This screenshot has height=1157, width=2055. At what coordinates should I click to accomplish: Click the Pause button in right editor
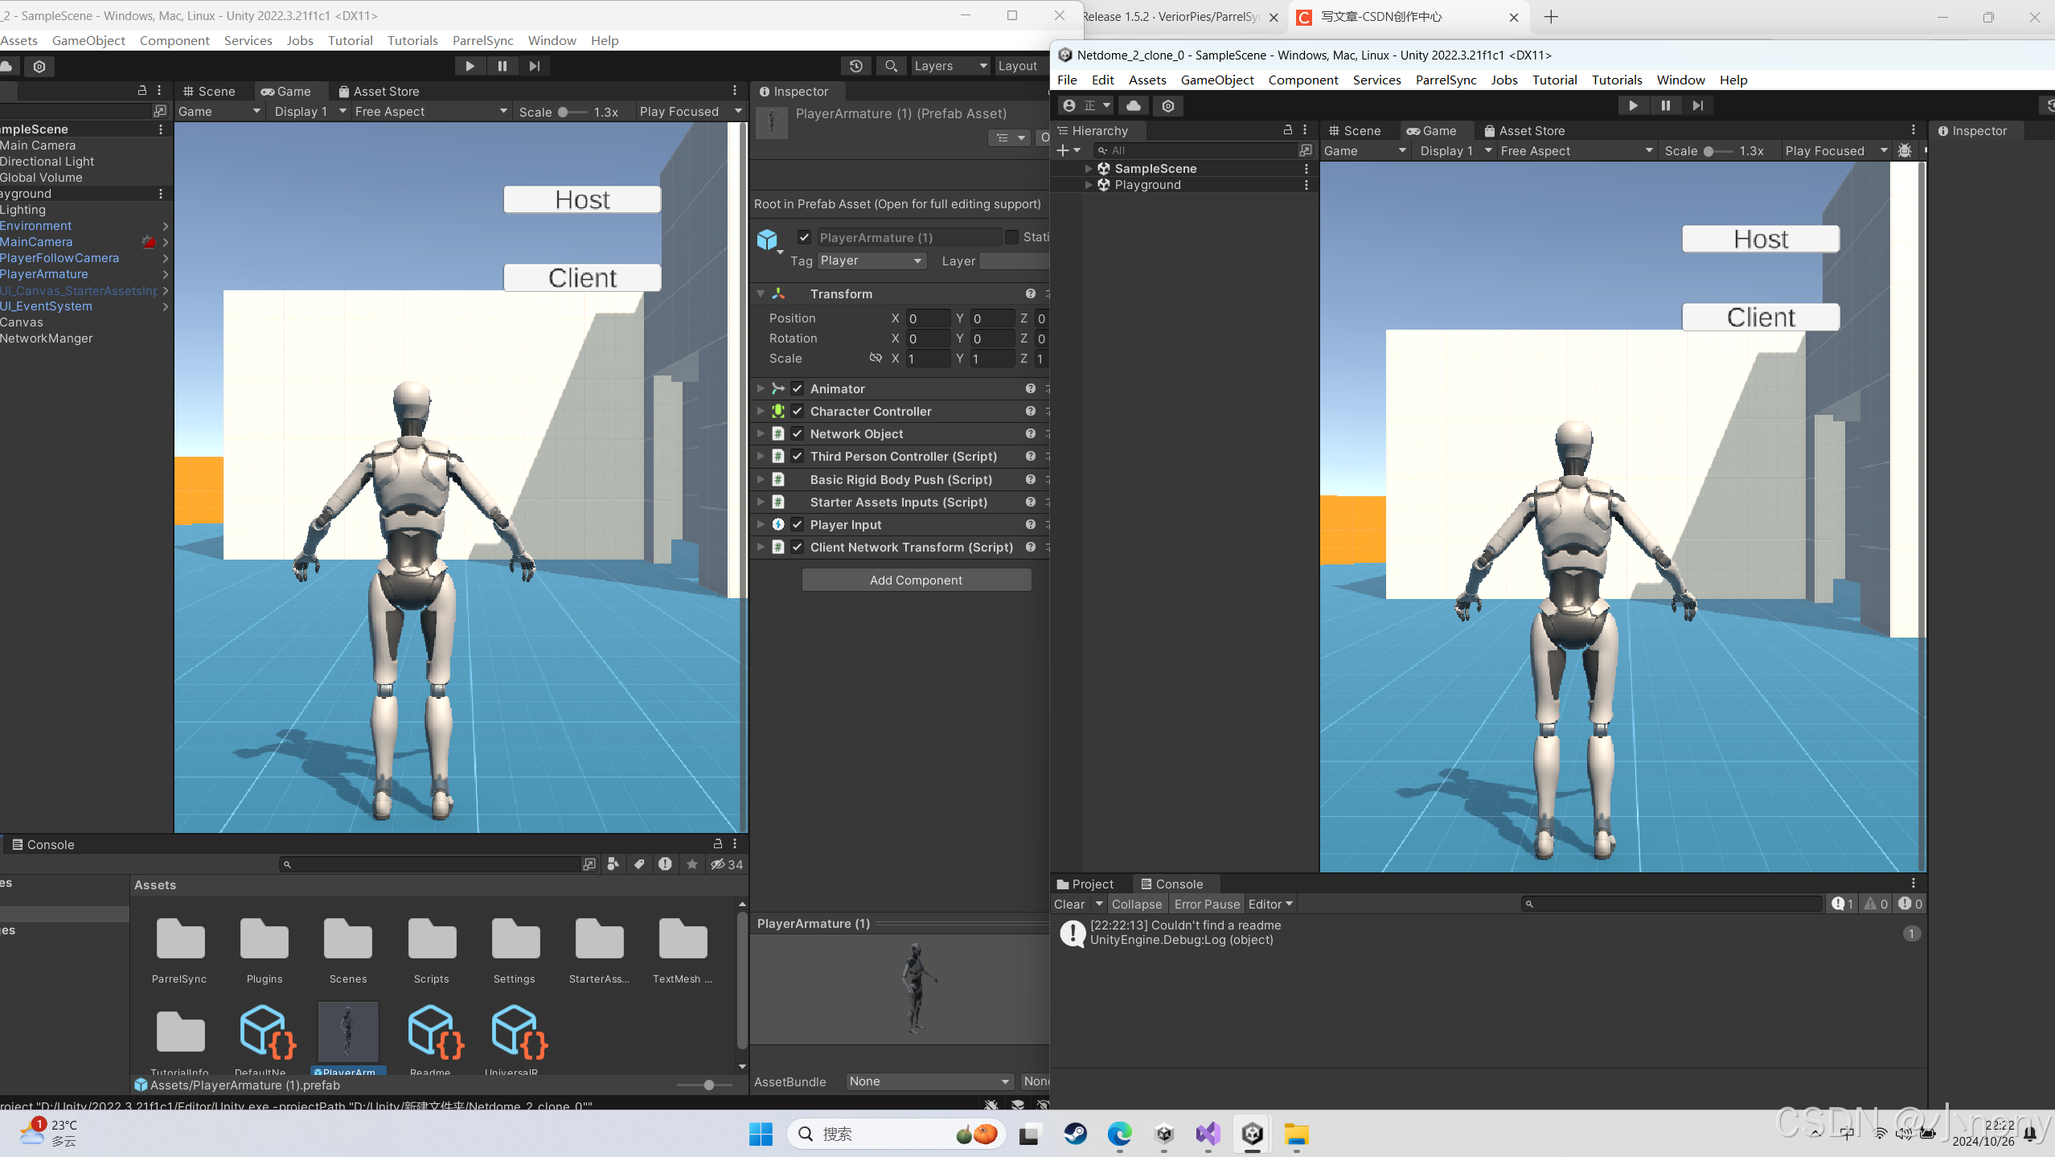1665,105
